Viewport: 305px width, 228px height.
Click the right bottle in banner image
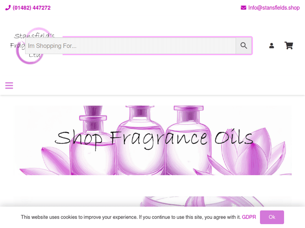tap(188, 141)
